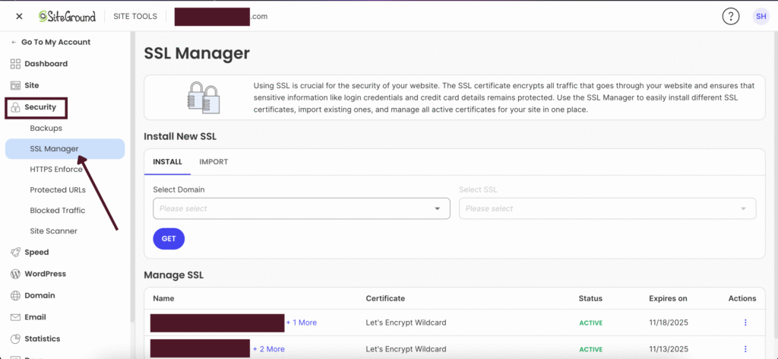Close Site Tools with the X icon

[x=19, y=16]
